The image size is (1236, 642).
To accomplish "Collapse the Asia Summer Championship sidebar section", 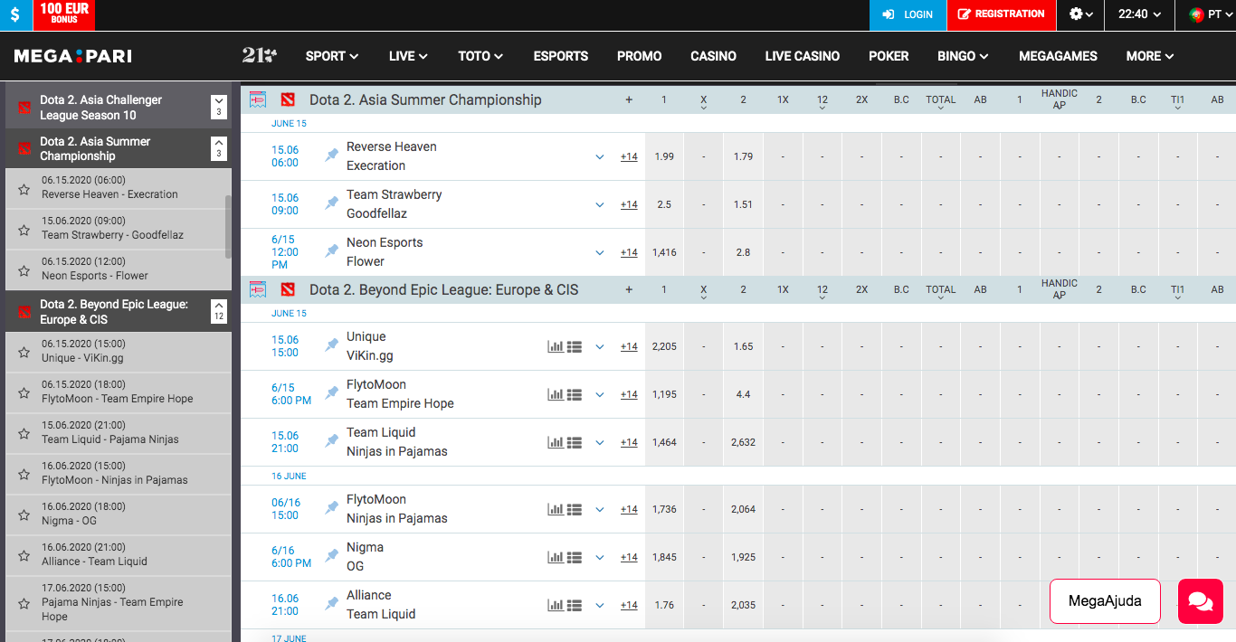I will click(218, 148).
